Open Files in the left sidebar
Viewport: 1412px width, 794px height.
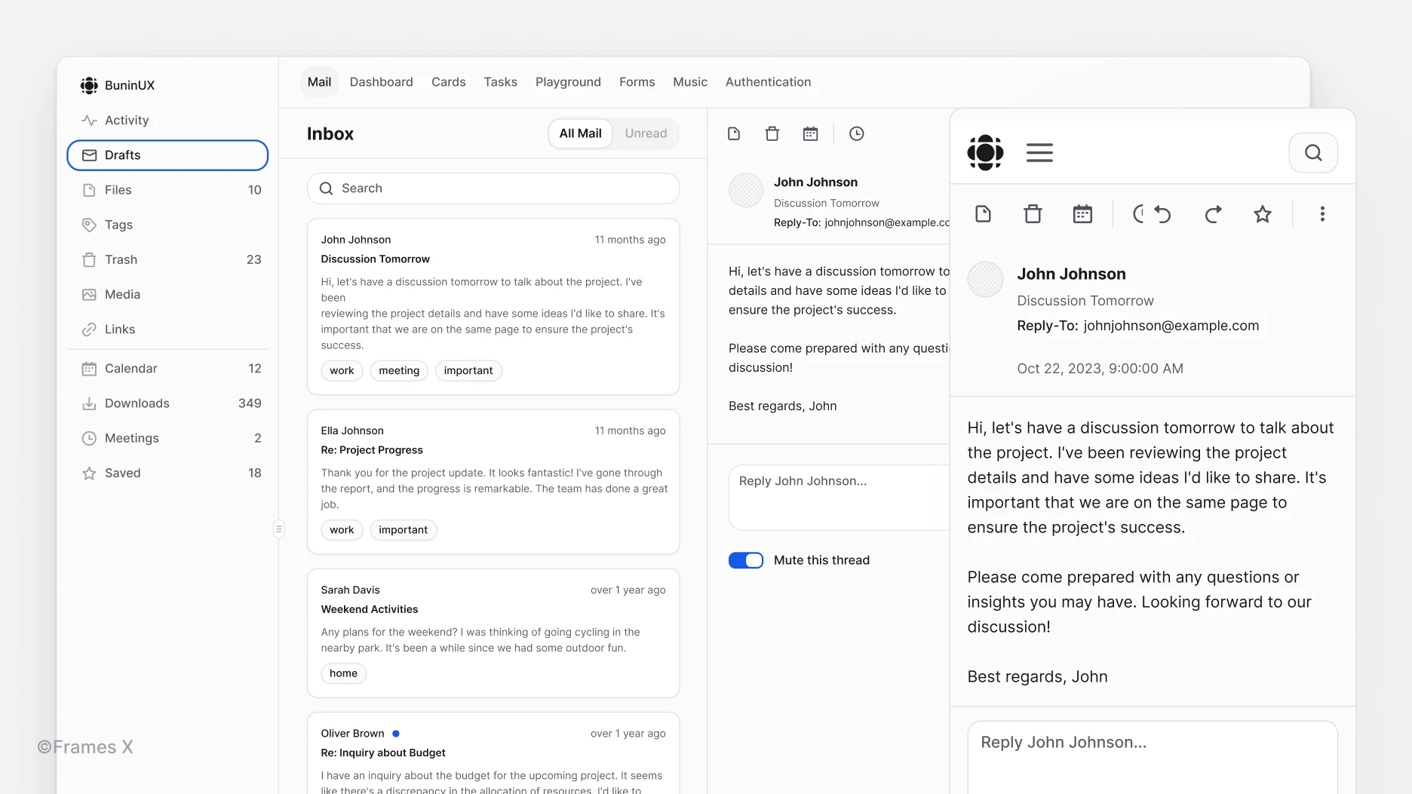(x=167, y=190)
